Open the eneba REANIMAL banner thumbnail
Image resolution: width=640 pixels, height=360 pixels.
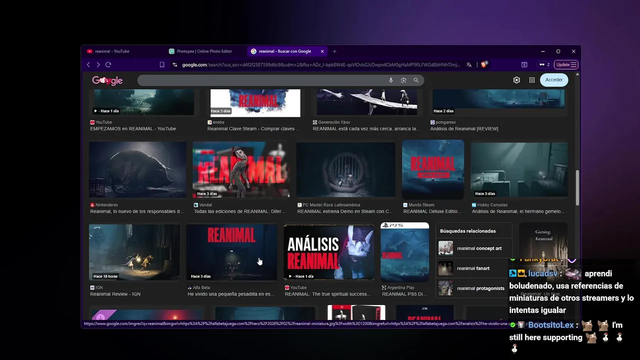coord(255,102)
